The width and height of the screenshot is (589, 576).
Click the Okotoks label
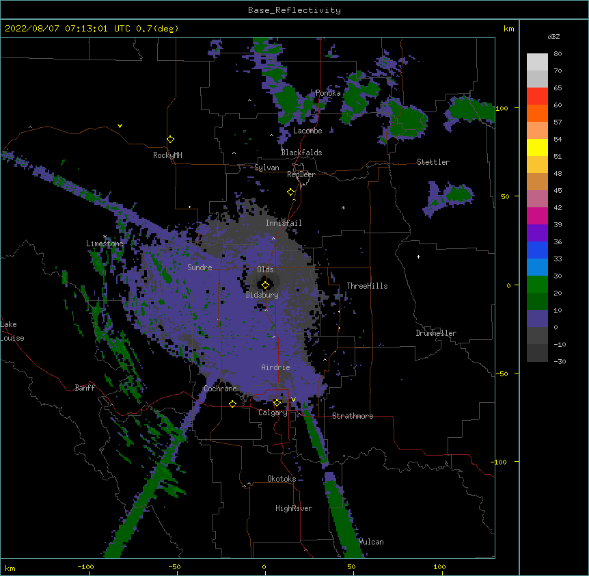pyautogui.click(x=282, y=479)
